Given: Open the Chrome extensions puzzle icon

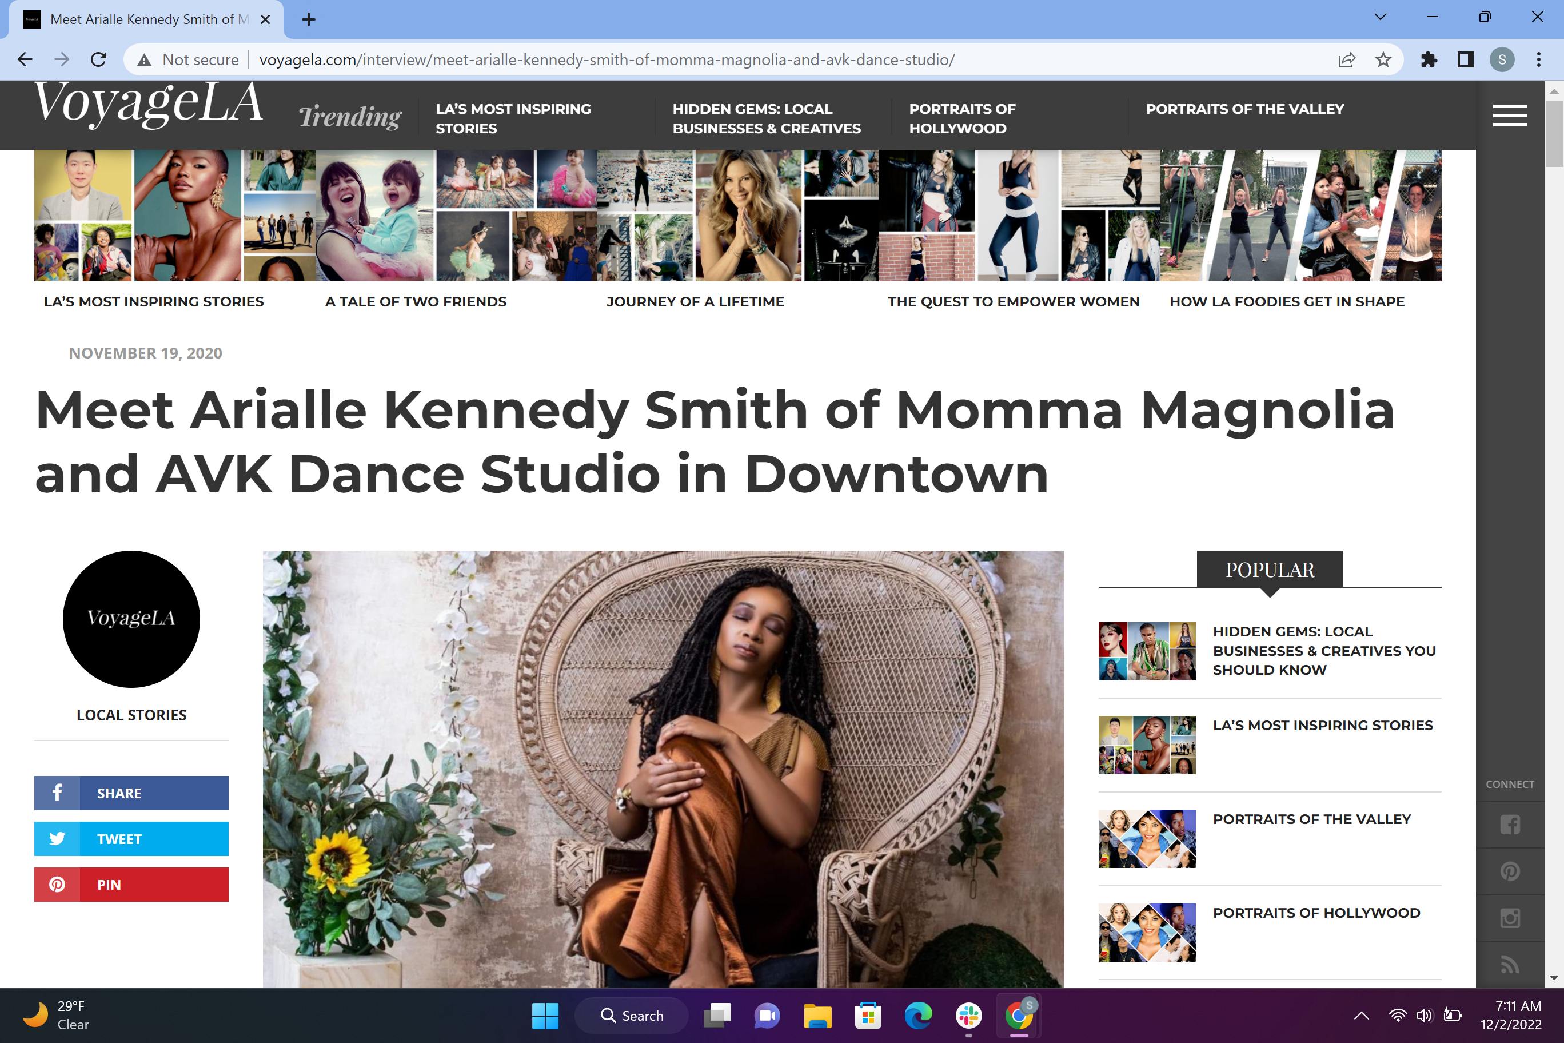Looking at the screenshot, I should [x=1429, y=60].
